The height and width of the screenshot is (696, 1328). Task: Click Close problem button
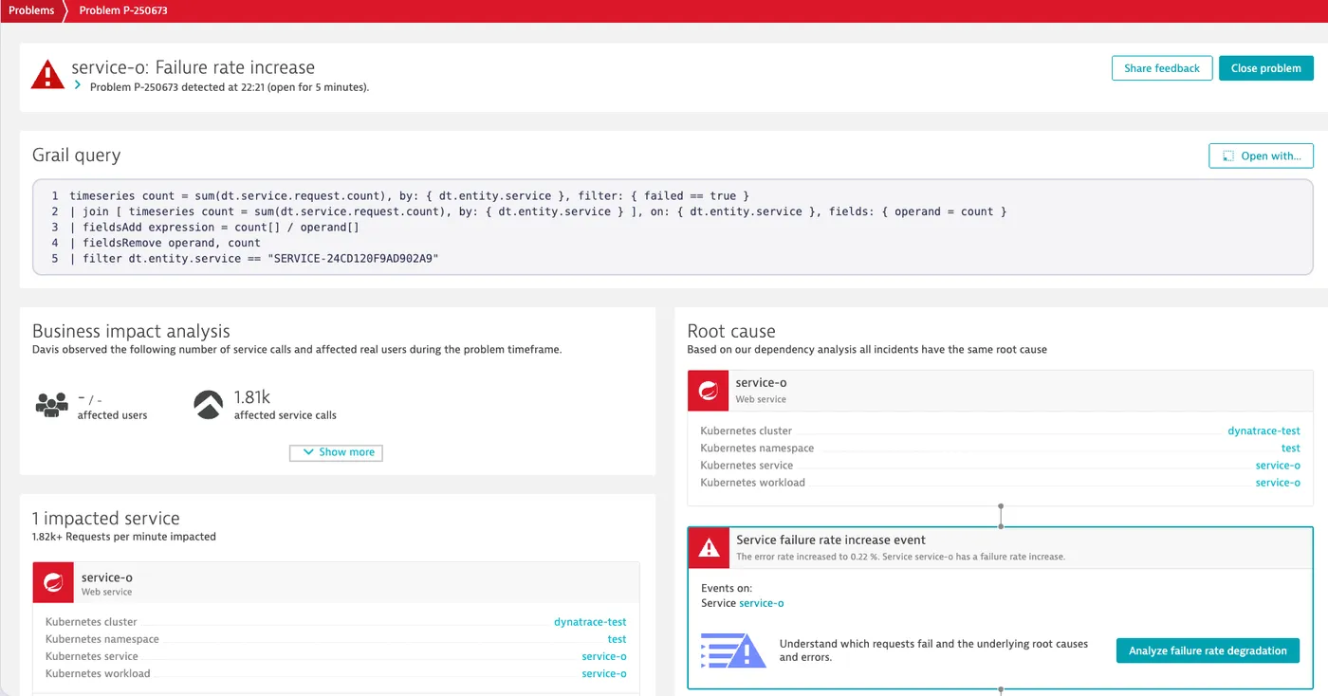[x=1266, y=68]
